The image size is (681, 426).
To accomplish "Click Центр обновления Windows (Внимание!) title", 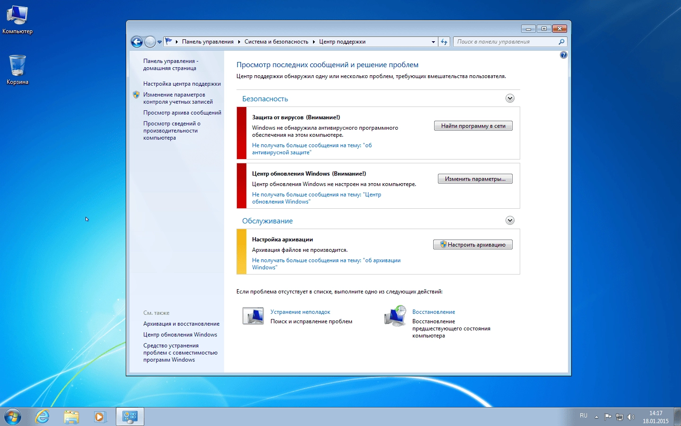I will tap(309, 174).
